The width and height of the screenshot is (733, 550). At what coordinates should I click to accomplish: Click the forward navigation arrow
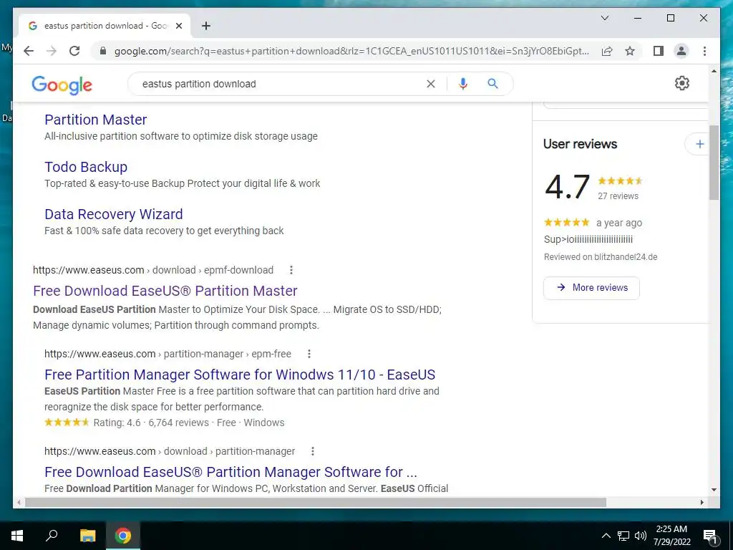pos(52,51)
